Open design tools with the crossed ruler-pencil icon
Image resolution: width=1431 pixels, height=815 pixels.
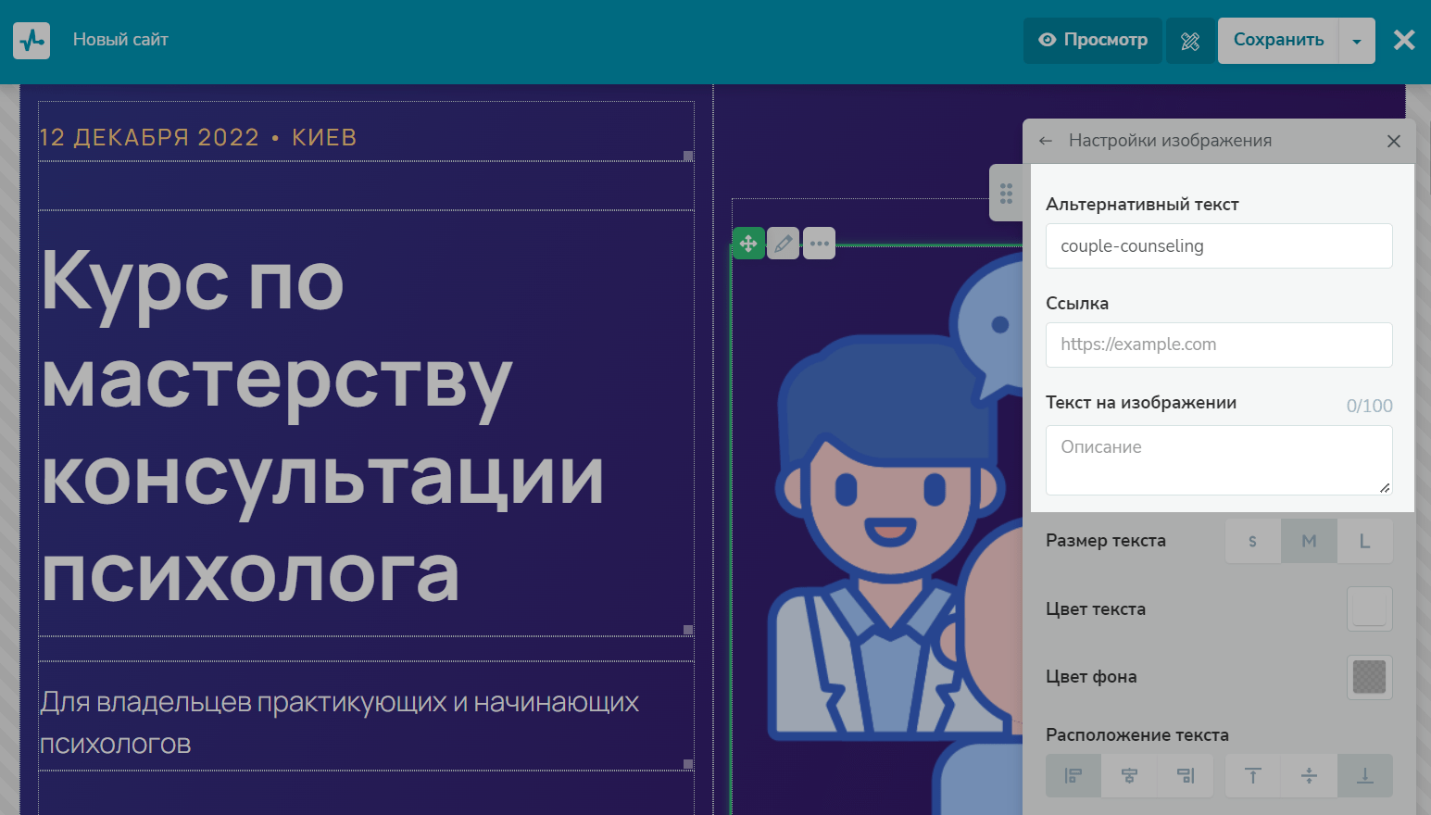click(x=1190, y=41)
